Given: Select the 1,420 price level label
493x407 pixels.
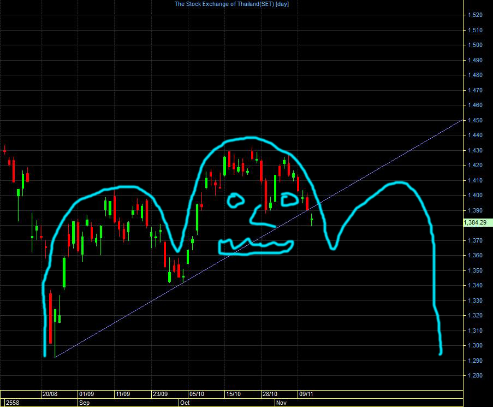Looking at the screenshot, I should point(475,165).
